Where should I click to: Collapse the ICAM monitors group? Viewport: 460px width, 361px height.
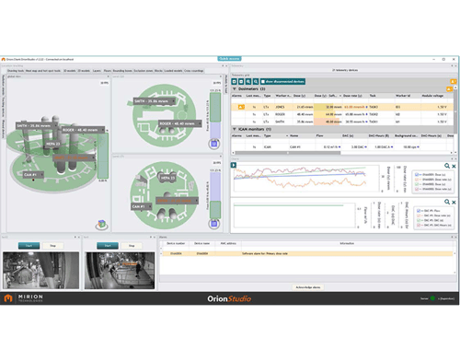(x=235, y=129)
